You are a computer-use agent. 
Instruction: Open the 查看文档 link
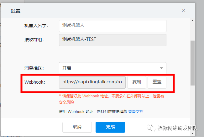click(x=136, y=112)
